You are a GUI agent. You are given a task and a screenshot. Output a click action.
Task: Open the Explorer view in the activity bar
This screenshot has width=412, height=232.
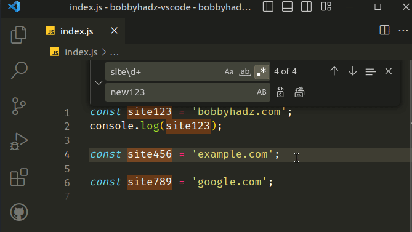pos(18,34)
